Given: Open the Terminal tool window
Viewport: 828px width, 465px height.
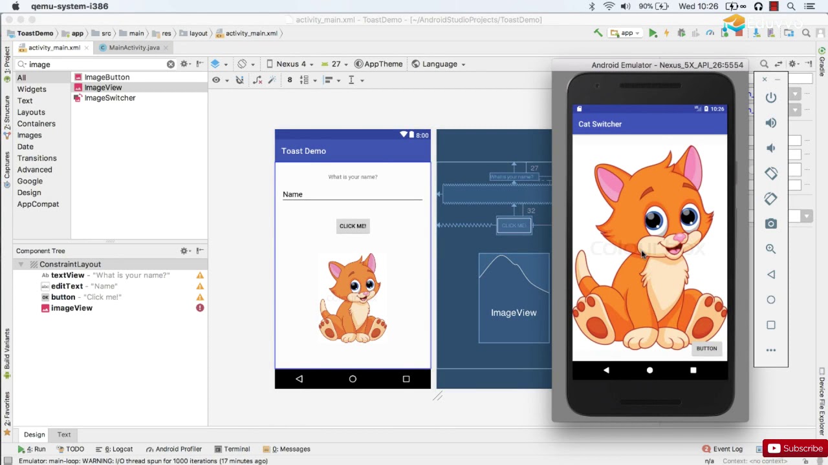Looking at the screenshot, I should point(232,449).
